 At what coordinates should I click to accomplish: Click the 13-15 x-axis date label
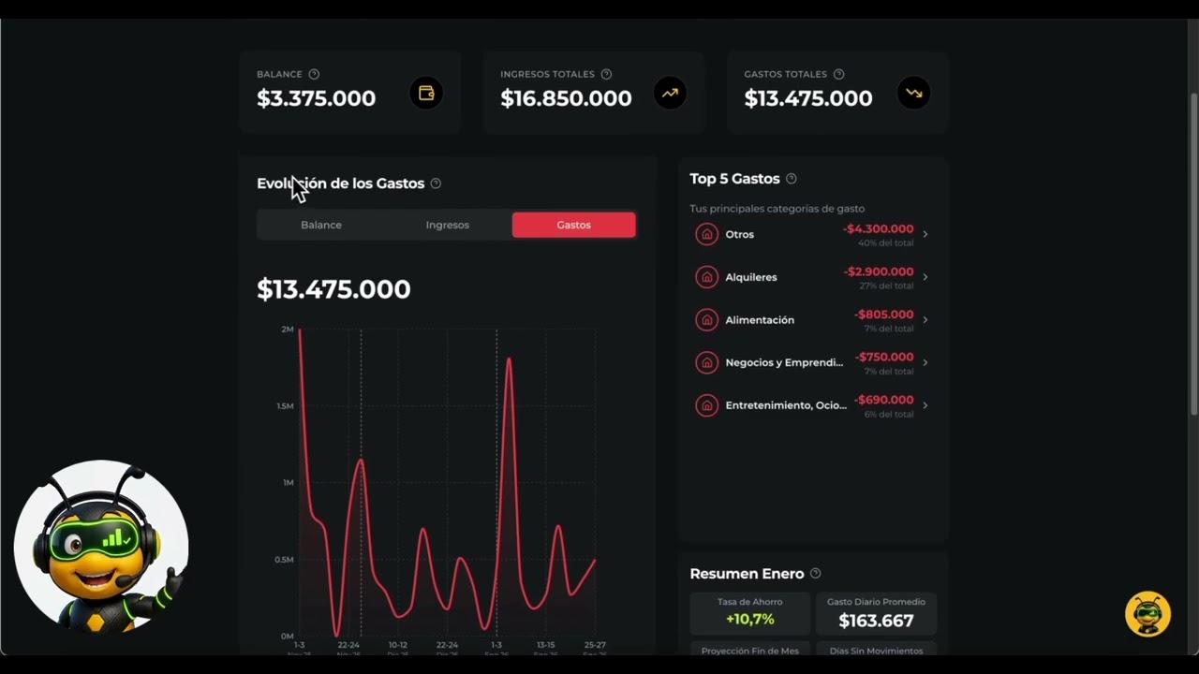point(545,645)
